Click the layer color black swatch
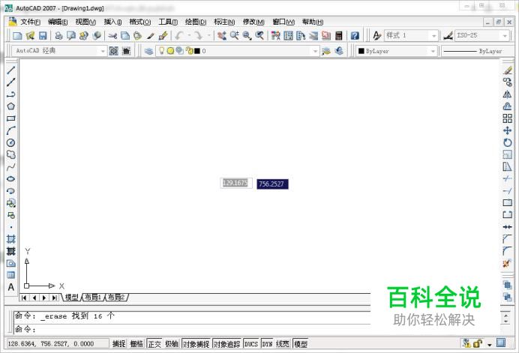The image size is (519, 353). [197, 51]
